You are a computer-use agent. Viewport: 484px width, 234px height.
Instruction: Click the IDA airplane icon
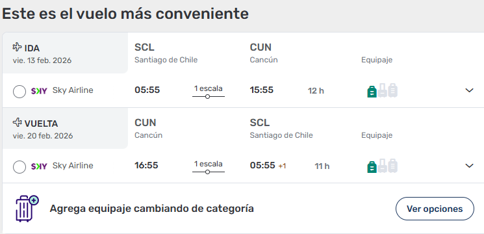[x=17, y=47]
